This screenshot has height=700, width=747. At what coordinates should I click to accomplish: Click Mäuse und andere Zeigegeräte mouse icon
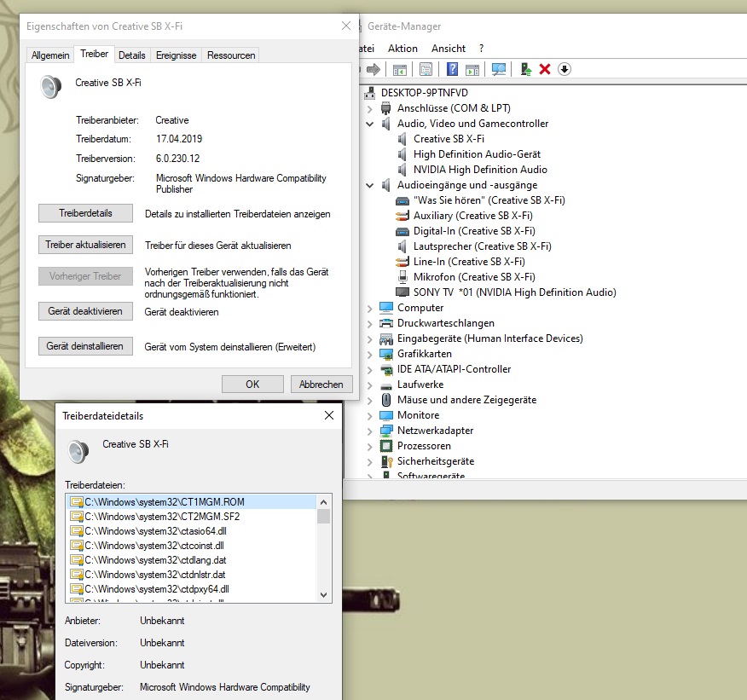[386, 400]
